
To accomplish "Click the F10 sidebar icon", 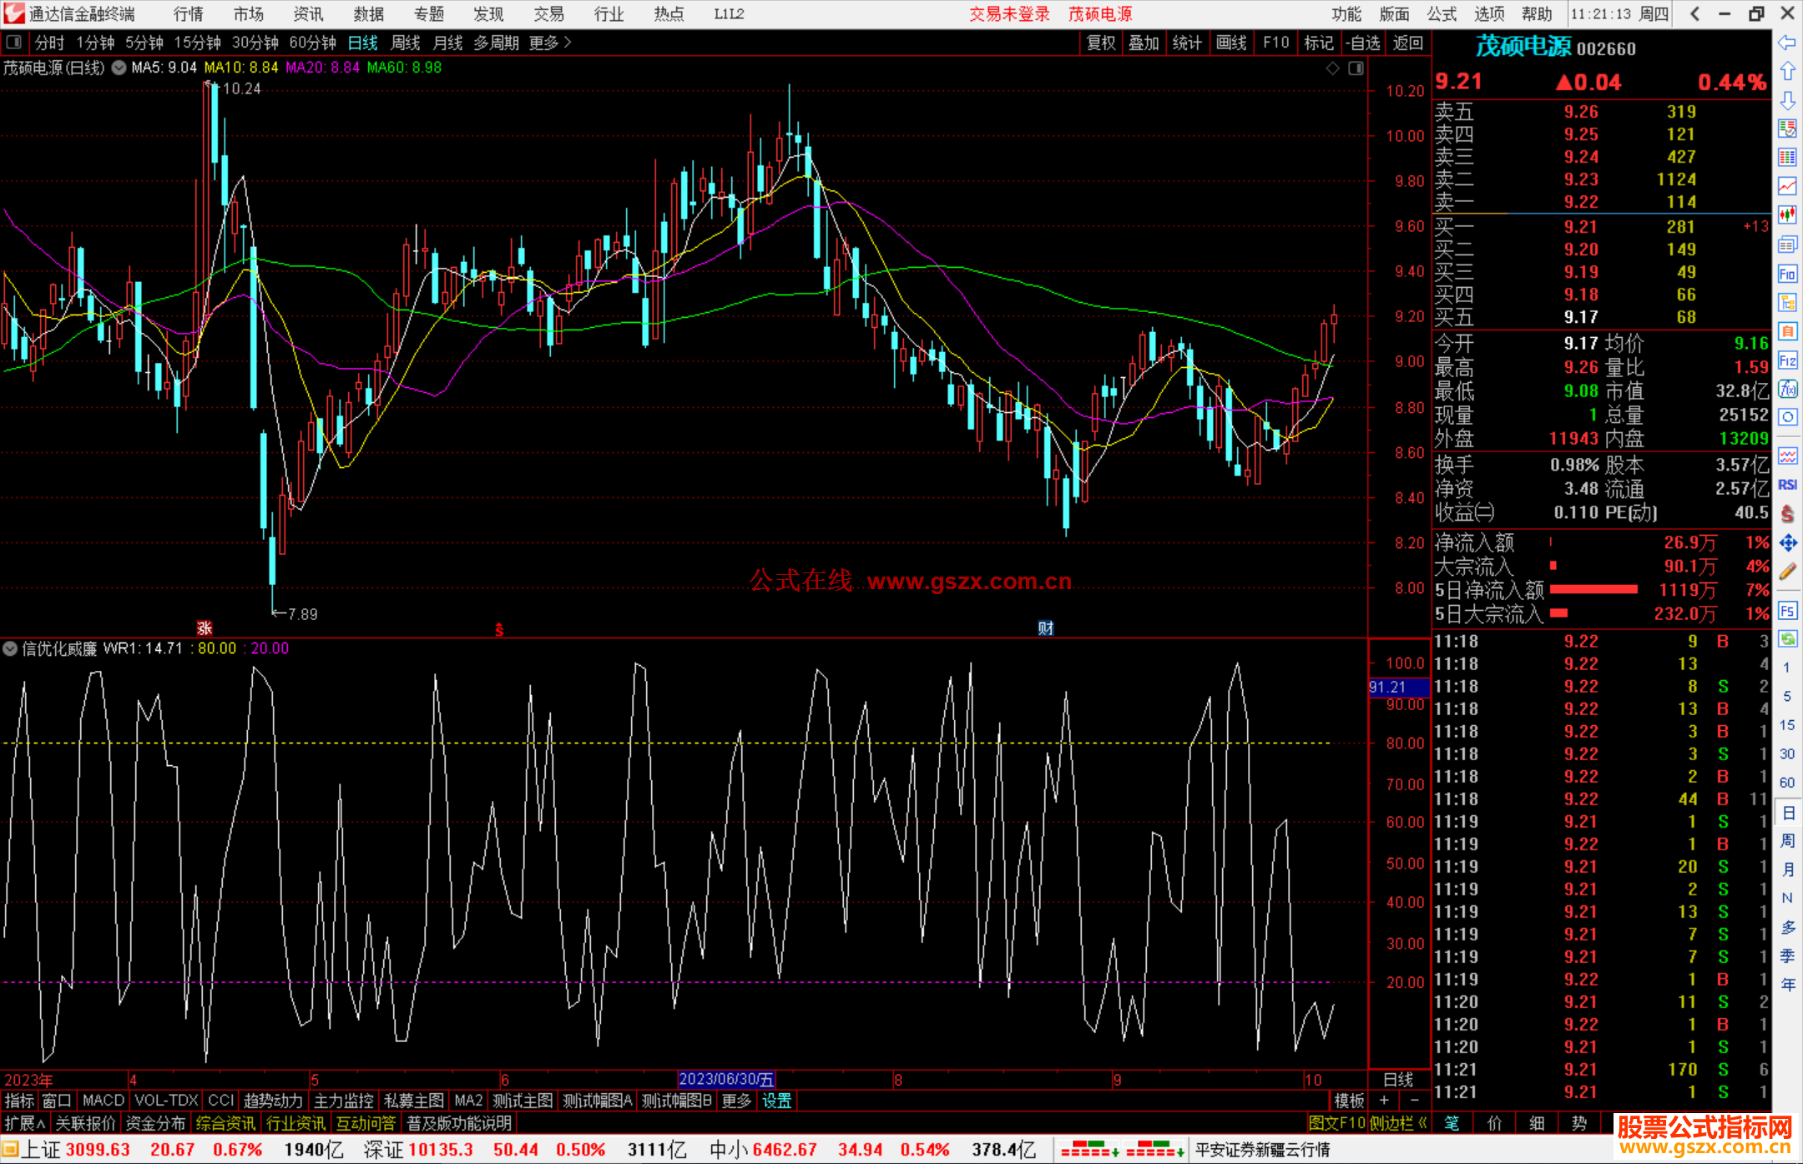I will tap(1787, 275).
